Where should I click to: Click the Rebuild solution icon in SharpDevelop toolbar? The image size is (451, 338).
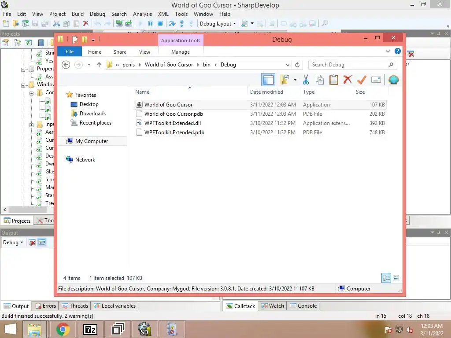coord(129,24)
